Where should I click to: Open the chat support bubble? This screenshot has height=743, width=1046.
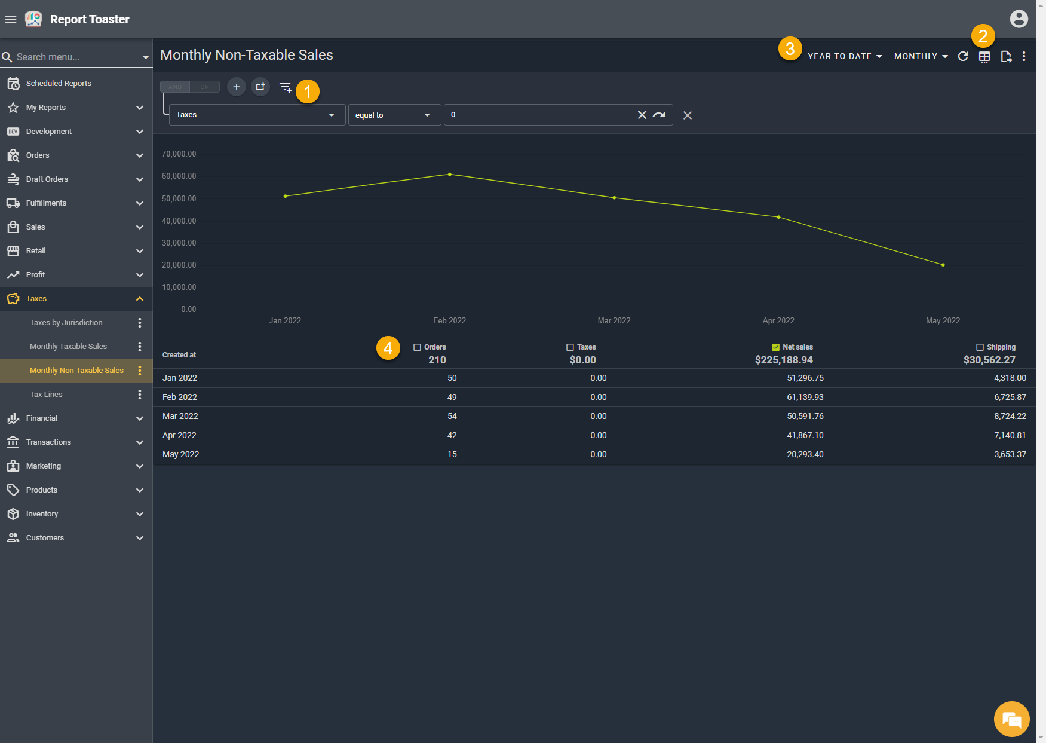pos(1011,718)
